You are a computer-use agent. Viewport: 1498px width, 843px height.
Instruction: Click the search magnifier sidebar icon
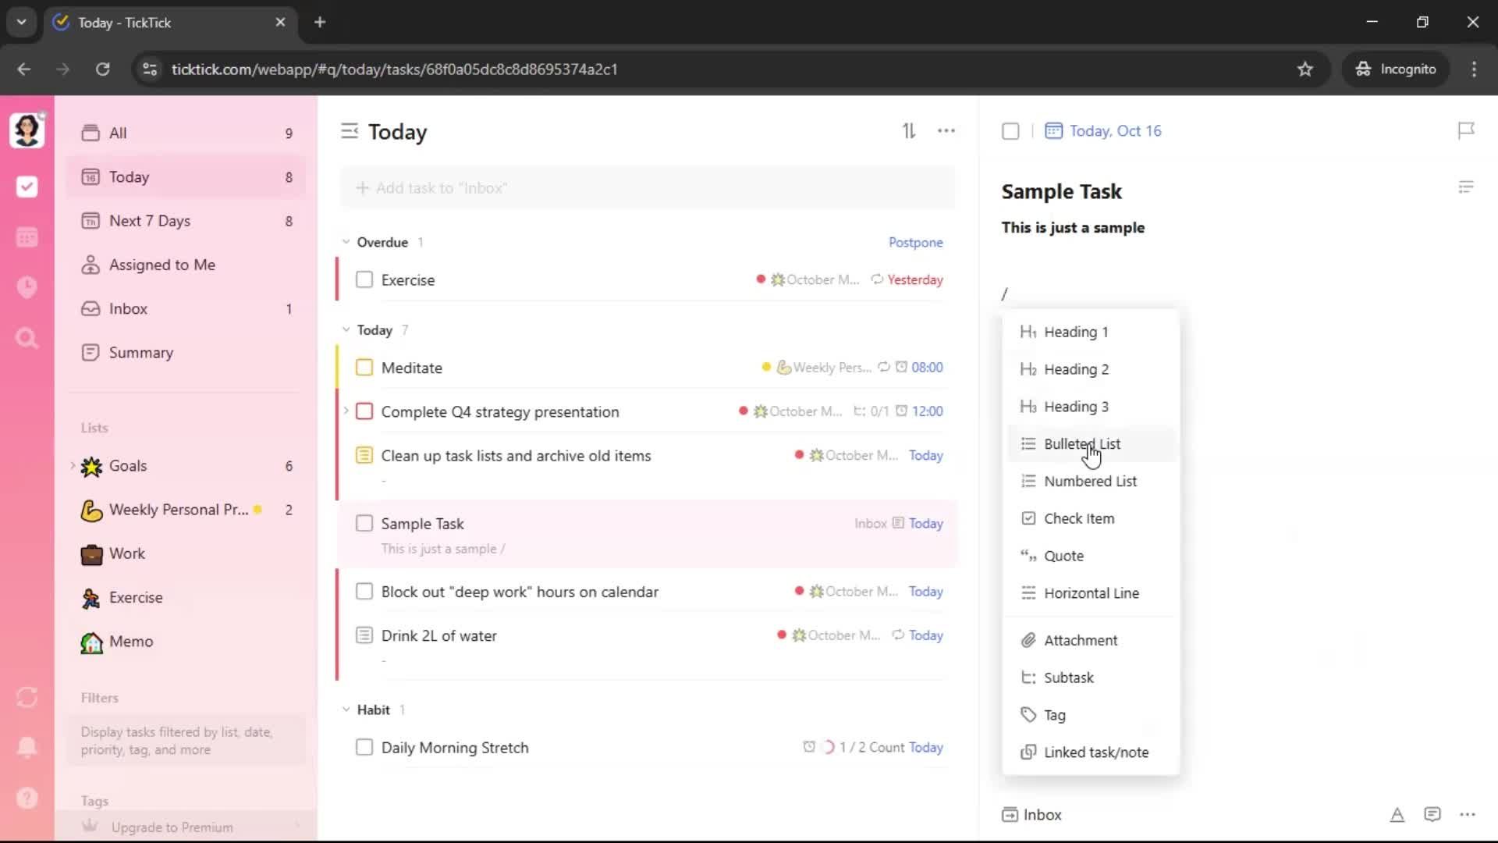point(27,338)
